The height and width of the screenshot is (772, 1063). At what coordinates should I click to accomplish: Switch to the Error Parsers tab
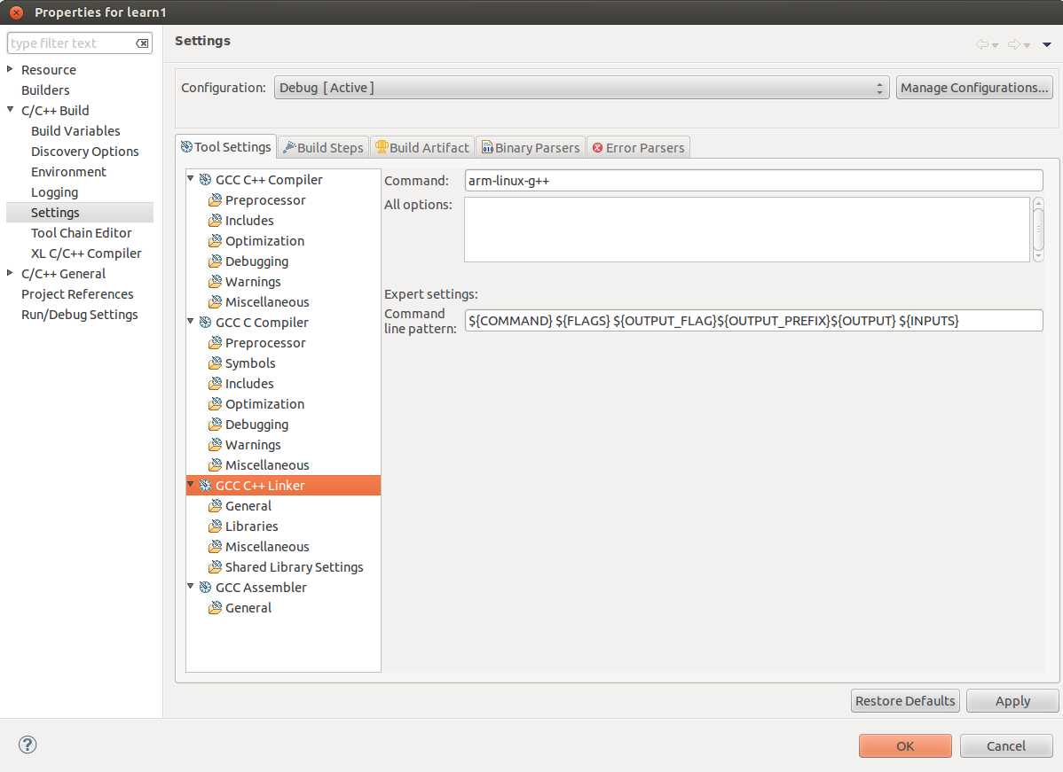pos(639,148)
